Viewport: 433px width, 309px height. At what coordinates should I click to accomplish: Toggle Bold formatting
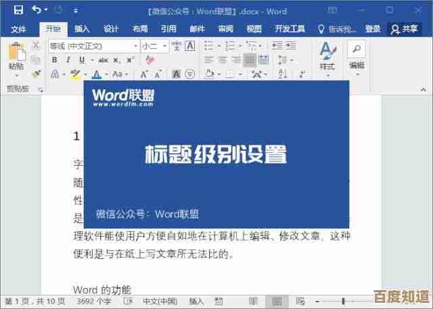tap(55, 60)
